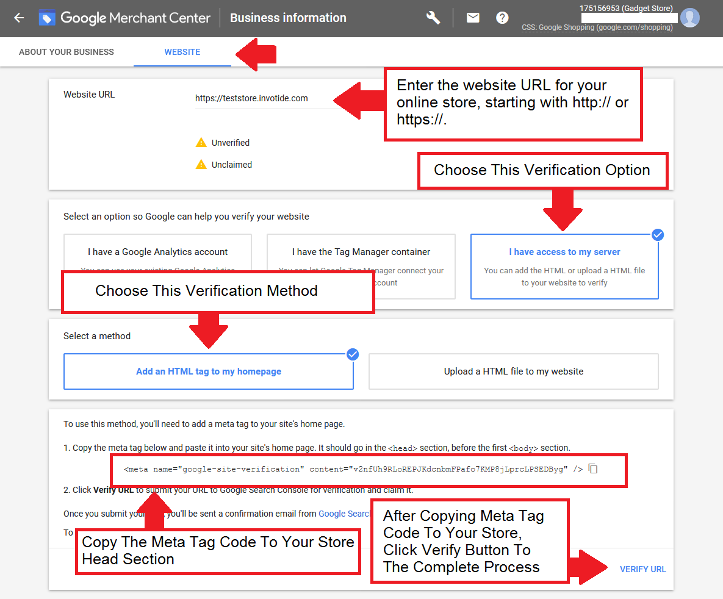This screenshot has width=723, height=599.
Task: Choose 'Upload a HTML file to my website'
Action: 513,371
